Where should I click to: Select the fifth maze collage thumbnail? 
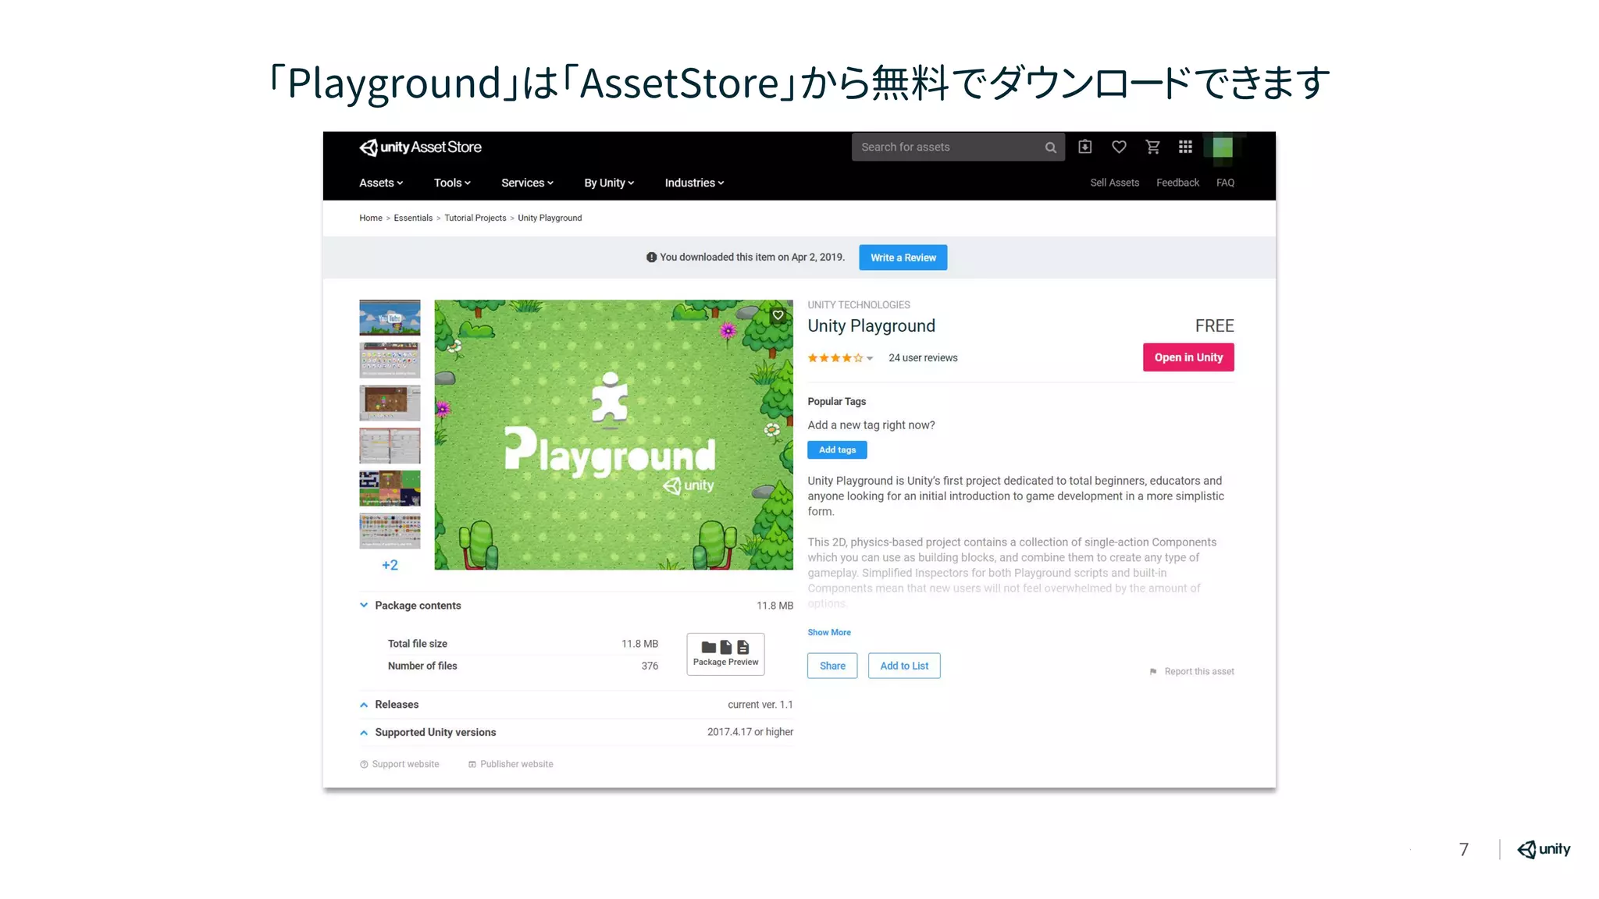point(390,489)
